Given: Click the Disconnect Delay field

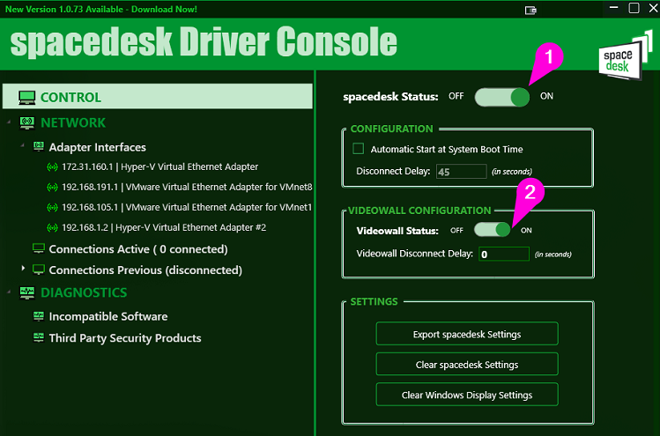Looking at the screenshot, I should click(462, 171).
